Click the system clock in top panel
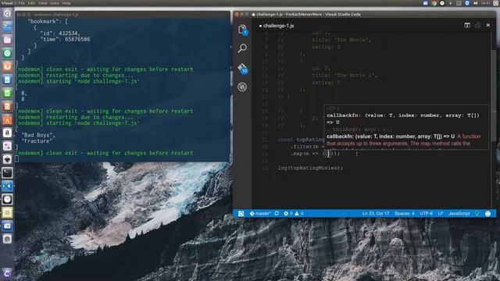 click(485, 3)
